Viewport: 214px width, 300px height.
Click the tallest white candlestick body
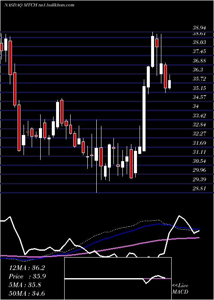[x=144, y=119]
